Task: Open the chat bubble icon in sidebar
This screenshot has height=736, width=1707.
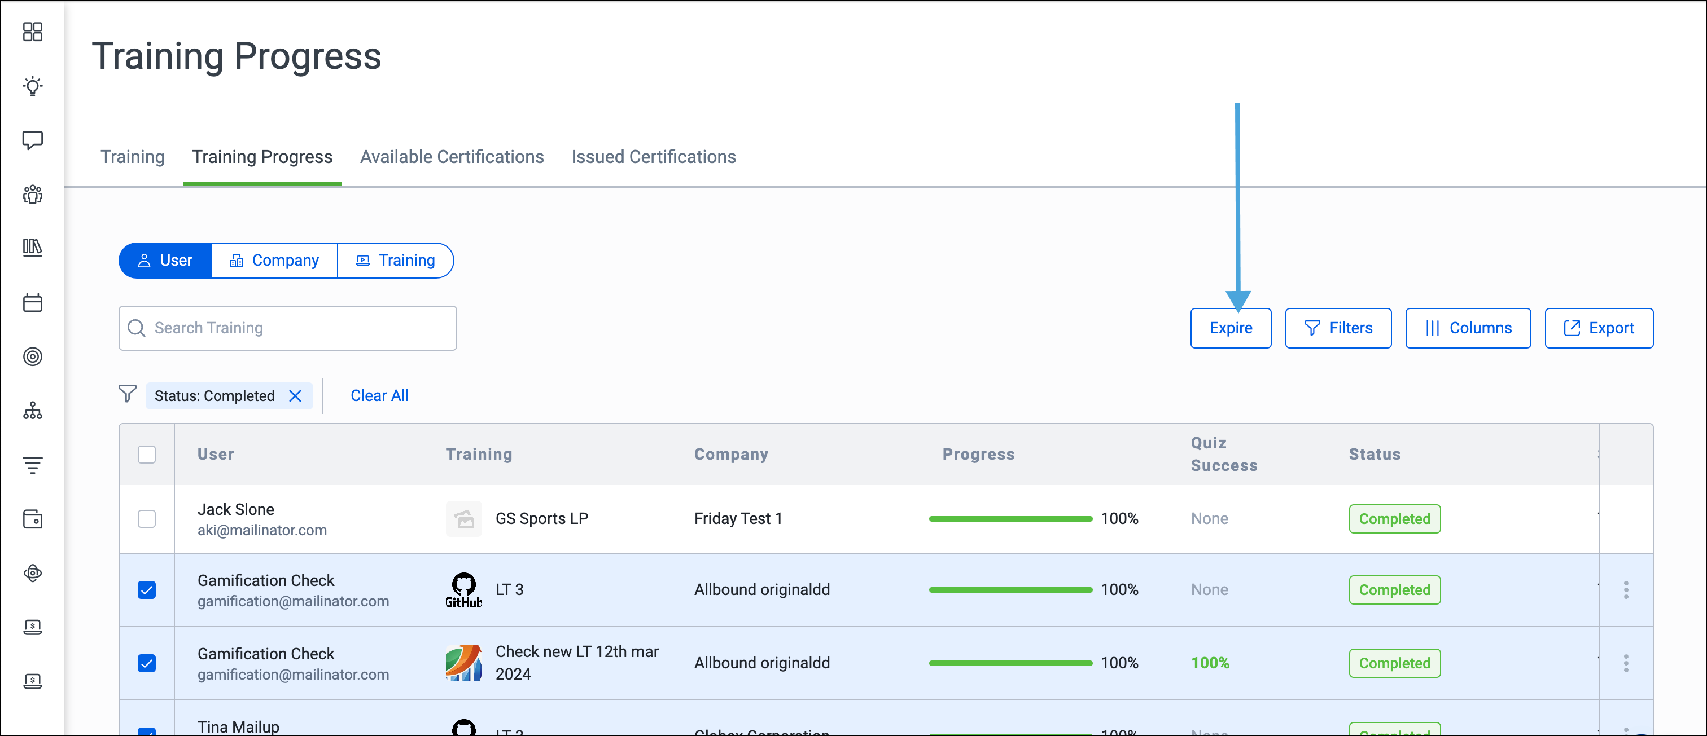Action: point(33,140)
